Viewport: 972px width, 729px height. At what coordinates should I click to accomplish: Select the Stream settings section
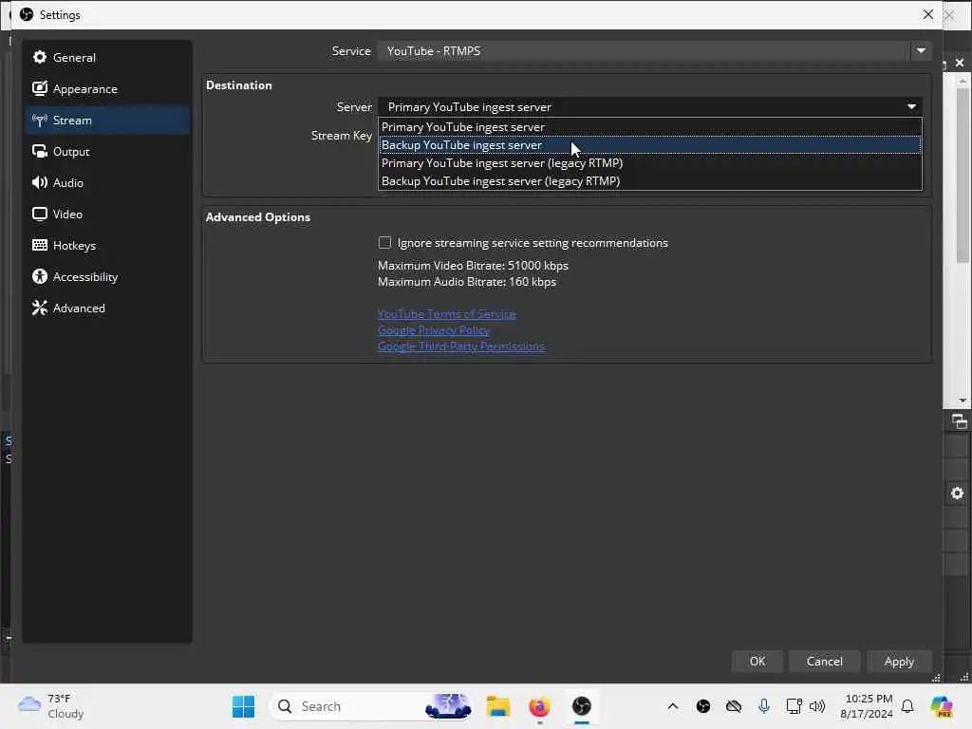pyautogui.click(x=107, y=121)
